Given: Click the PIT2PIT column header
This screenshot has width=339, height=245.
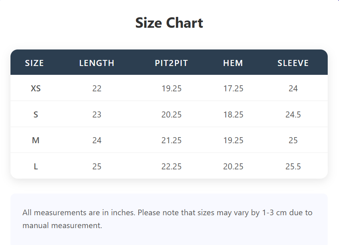Looking at the screenshot, I should (x=171, y=63).
